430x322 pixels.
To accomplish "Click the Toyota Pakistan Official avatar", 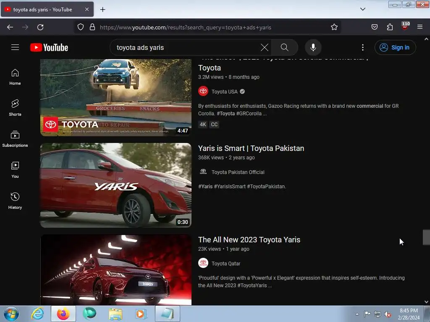I will coord(203,171).
